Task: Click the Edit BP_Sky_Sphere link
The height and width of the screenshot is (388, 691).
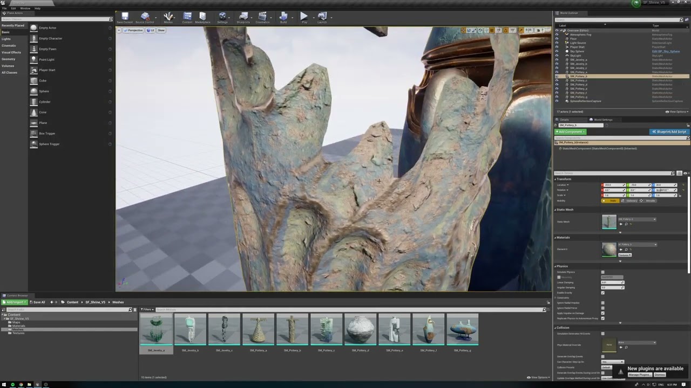Action: 666,51
